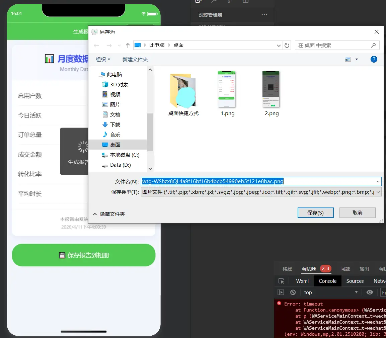Select Data (D:) drive in tree

point(120,165)
